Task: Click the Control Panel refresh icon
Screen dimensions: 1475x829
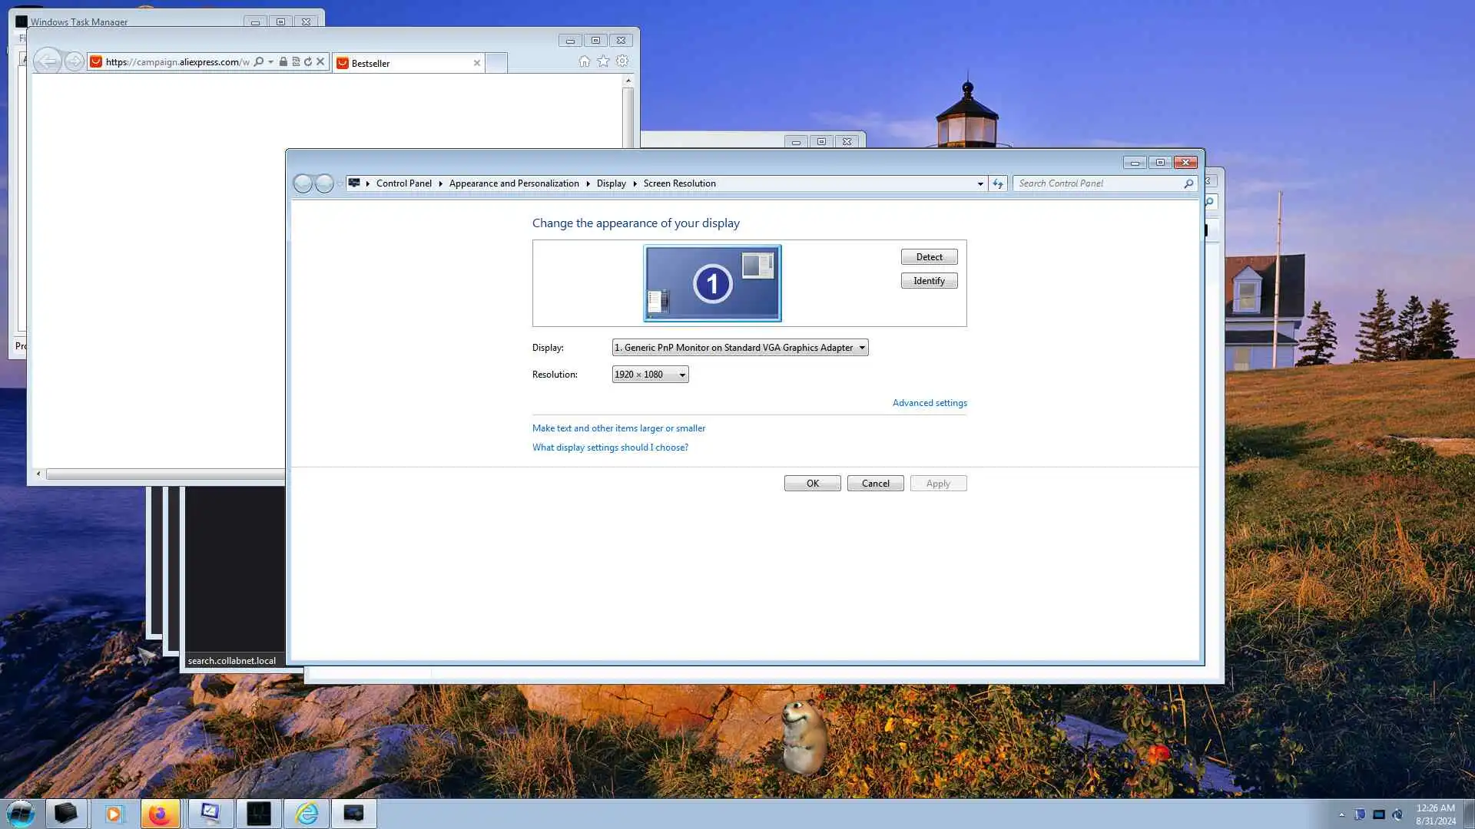Action: 998,183
